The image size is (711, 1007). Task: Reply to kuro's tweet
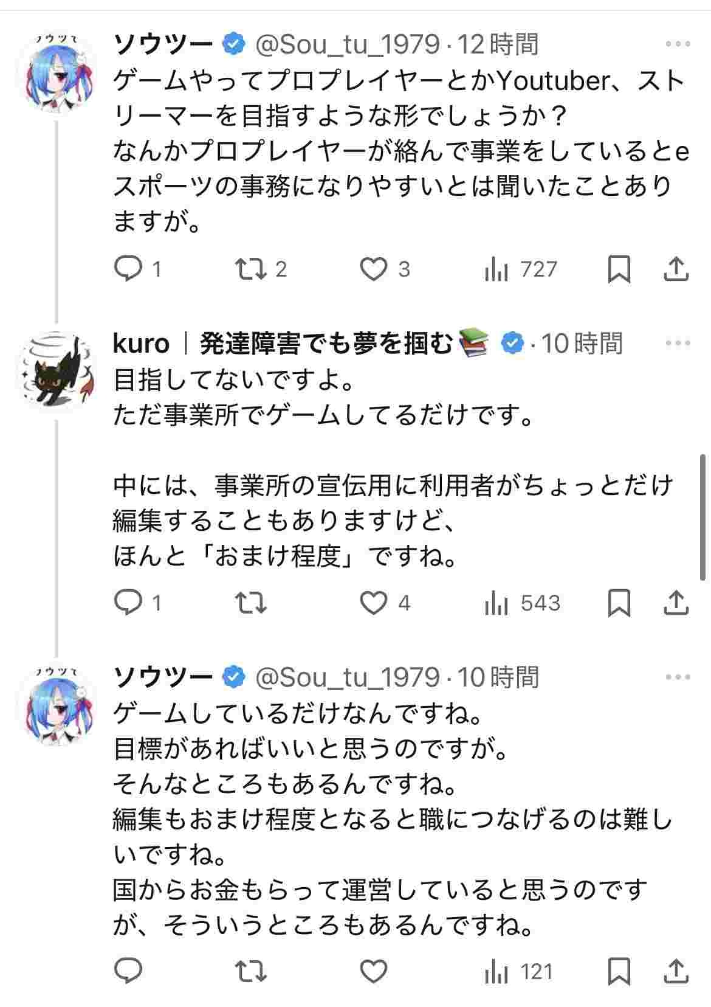pos(128,603)
